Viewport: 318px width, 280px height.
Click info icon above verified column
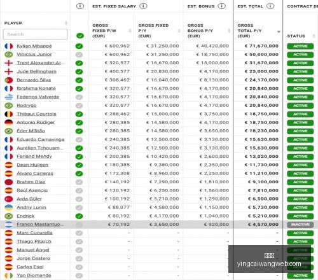pos(80,6)
